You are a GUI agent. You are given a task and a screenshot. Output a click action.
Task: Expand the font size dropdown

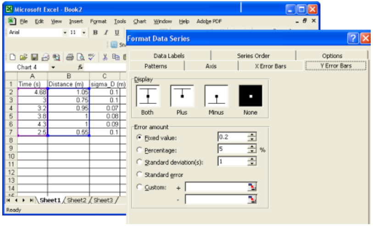click(84, 32)
